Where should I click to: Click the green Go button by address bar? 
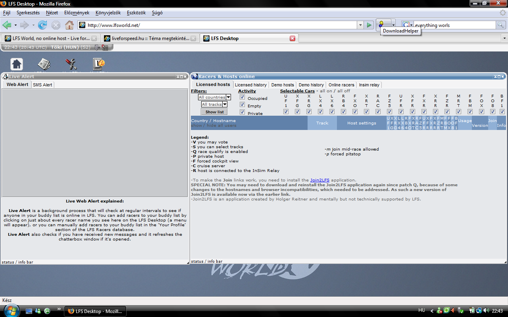pos(369,25)
